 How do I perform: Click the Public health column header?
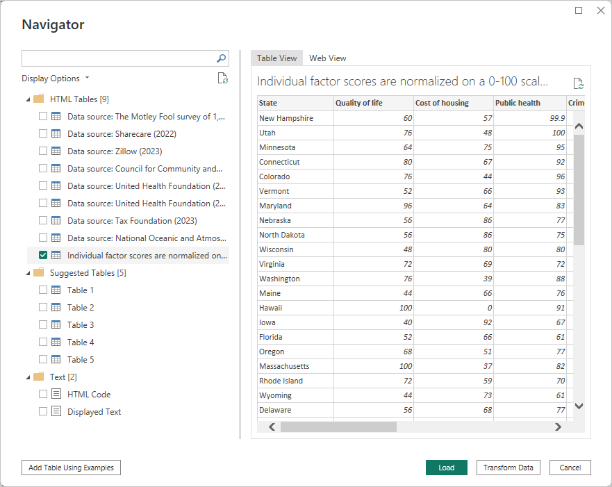click(x=530, y=103)
